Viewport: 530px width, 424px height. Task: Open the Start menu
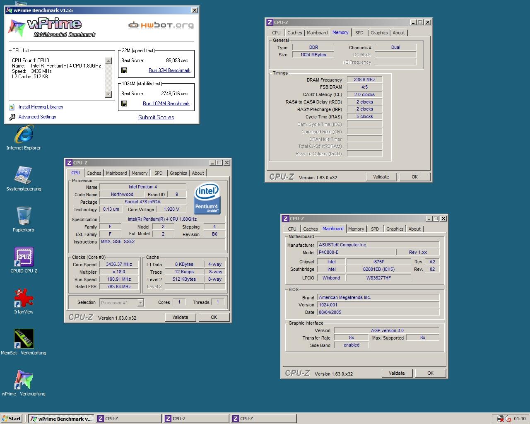(12, 419)
